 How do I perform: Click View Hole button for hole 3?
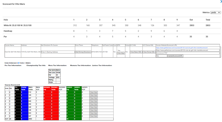tap(94, 98)
